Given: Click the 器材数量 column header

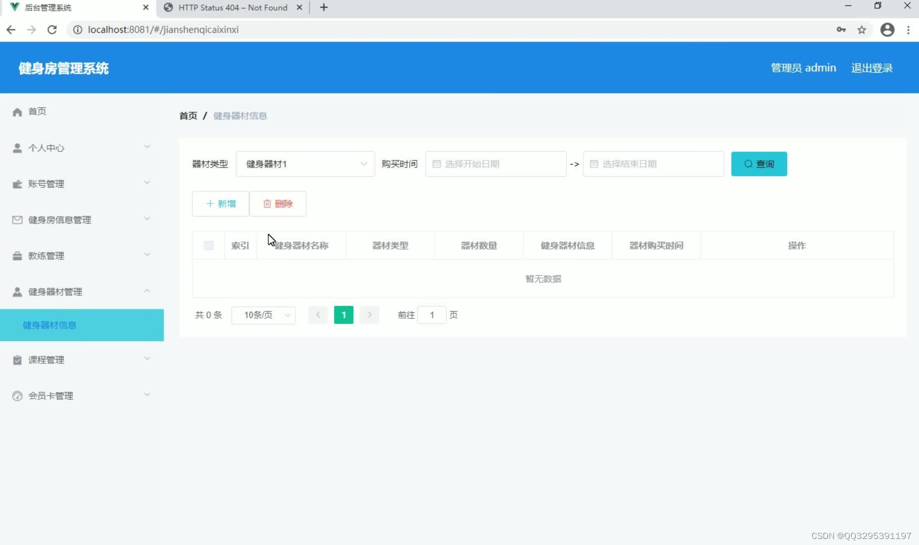Looking at the screenshot, I should tap(479, 246).
